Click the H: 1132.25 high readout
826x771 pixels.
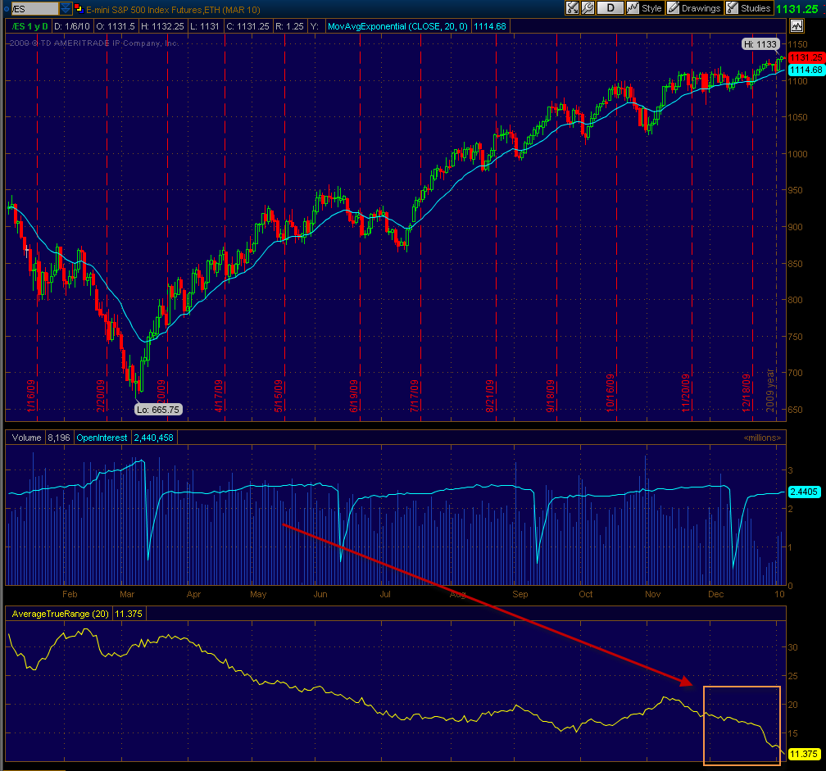162,26
